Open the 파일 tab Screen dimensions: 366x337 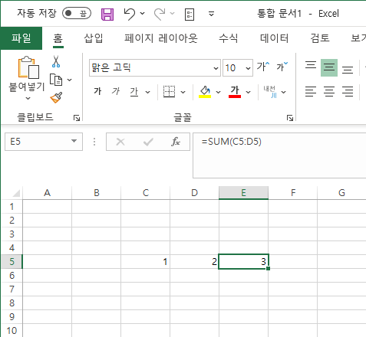[x=21, y=38]
